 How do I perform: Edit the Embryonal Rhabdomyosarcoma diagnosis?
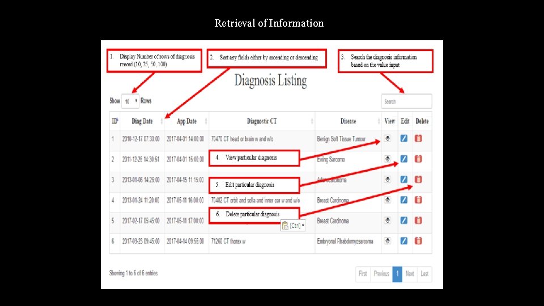(404, 241)
